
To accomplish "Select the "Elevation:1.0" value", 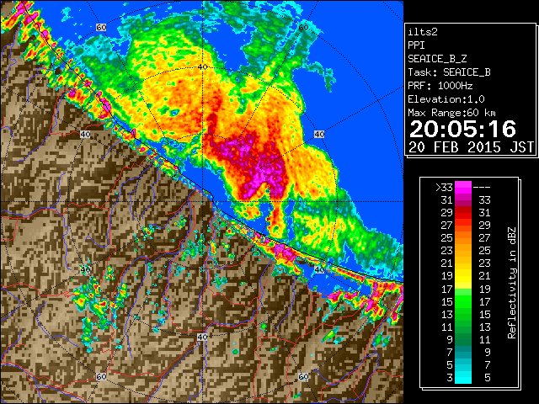I will point(446,99).
